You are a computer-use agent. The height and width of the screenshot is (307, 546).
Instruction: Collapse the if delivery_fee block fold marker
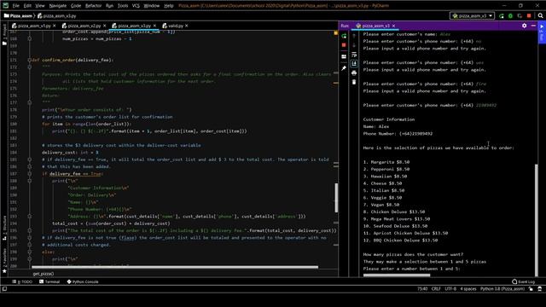(x=30, y=174)
